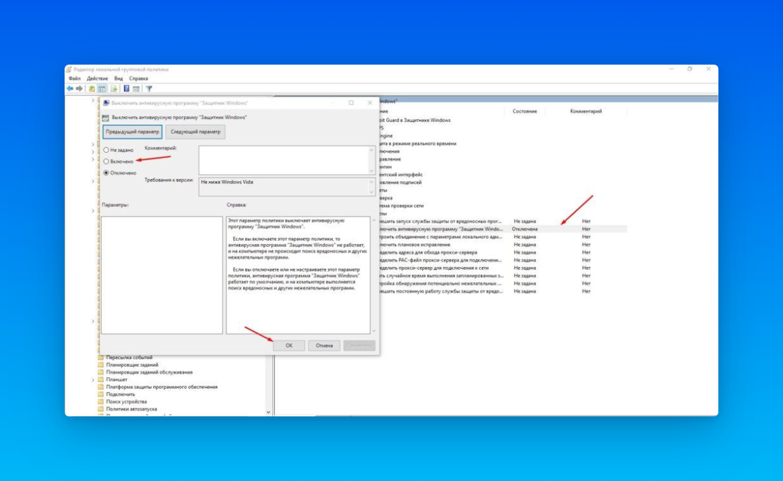Viewport: 783px width, 481px height.
Task: Click the Отмена button
Action: [324, 345]
